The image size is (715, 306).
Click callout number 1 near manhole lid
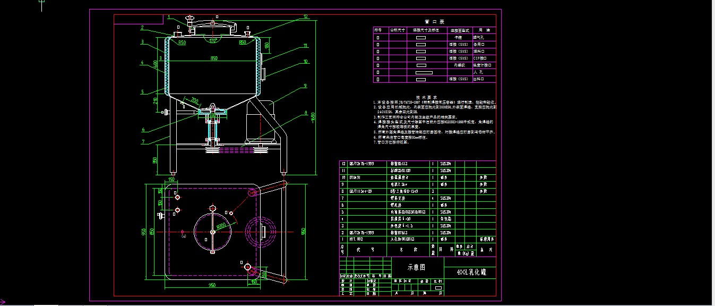[169, 17]
